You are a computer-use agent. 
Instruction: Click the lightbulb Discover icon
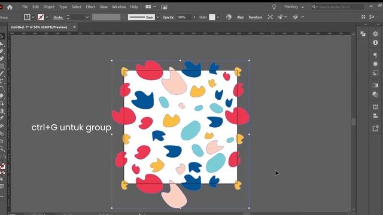274,7
